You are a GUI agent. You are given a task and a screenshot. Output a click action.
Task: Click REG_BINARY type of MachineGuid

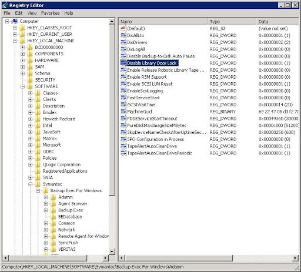tap(222, 112)
